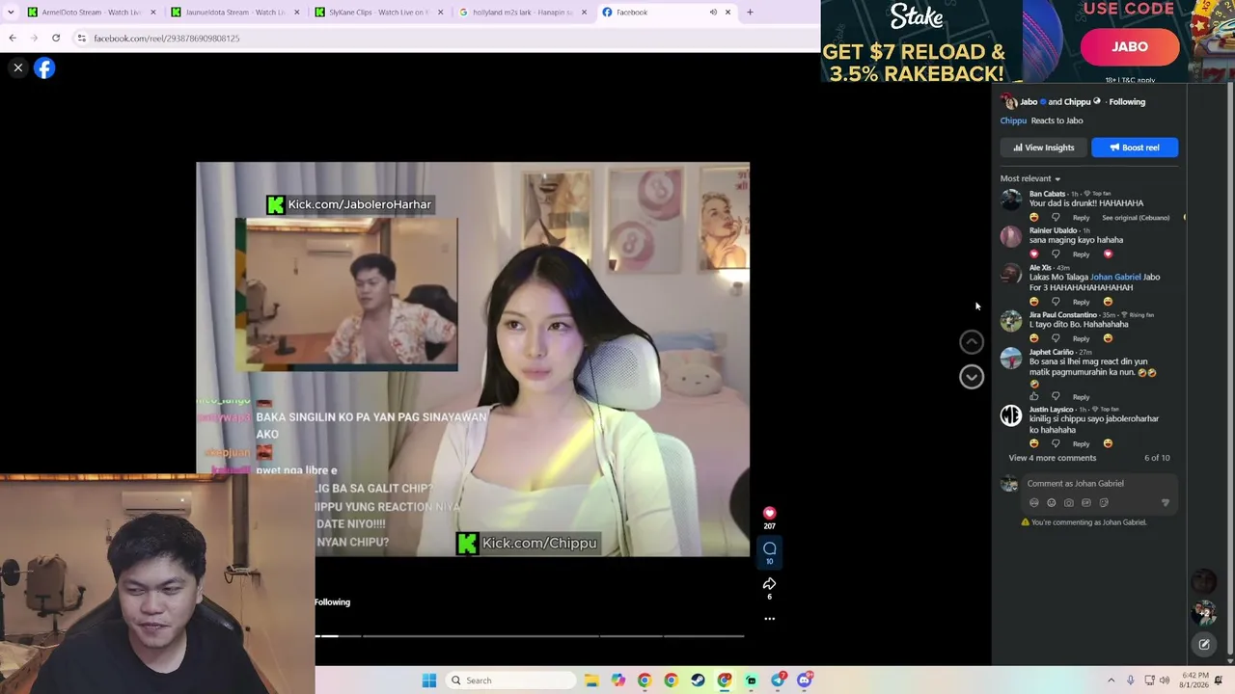Open the tab search dropdown in Chrome
Screen dimensions: 1235x694
(x=10, y=12)
